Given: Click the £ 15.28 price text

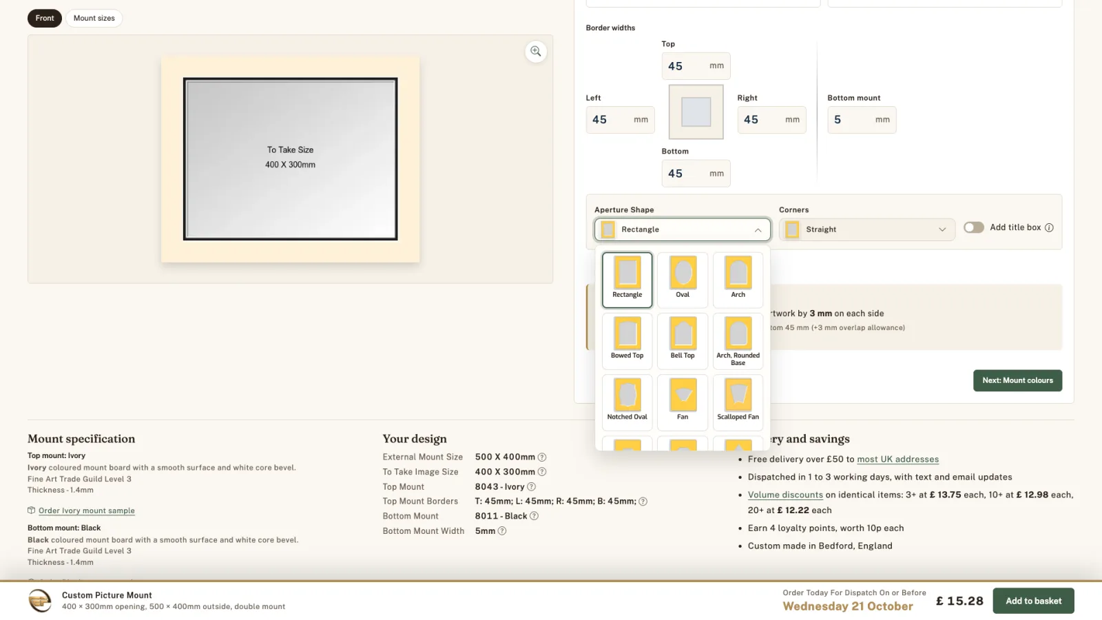Looking at the screenshot, I should (959, 601).
